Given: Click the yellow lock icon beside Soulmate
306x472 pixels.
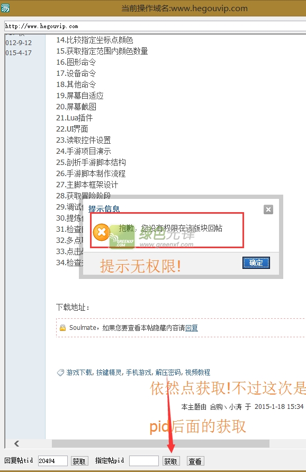Looking at the screenshot, I should [63, 328].
